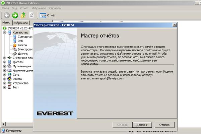The image size is (201, 134).
Task: Select the Суммарная tree label
Action: pos(25,37)
